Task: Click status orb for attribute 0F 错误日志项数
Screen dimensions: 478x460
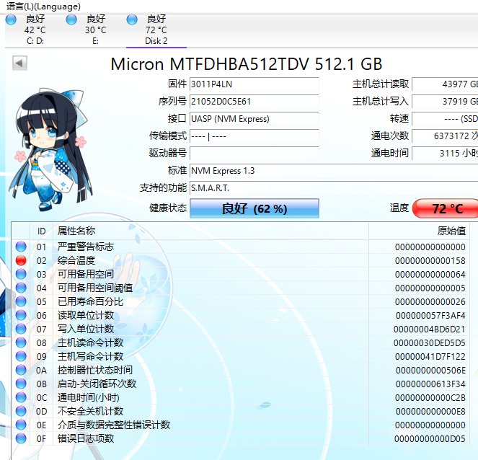Action: (21, 438)
